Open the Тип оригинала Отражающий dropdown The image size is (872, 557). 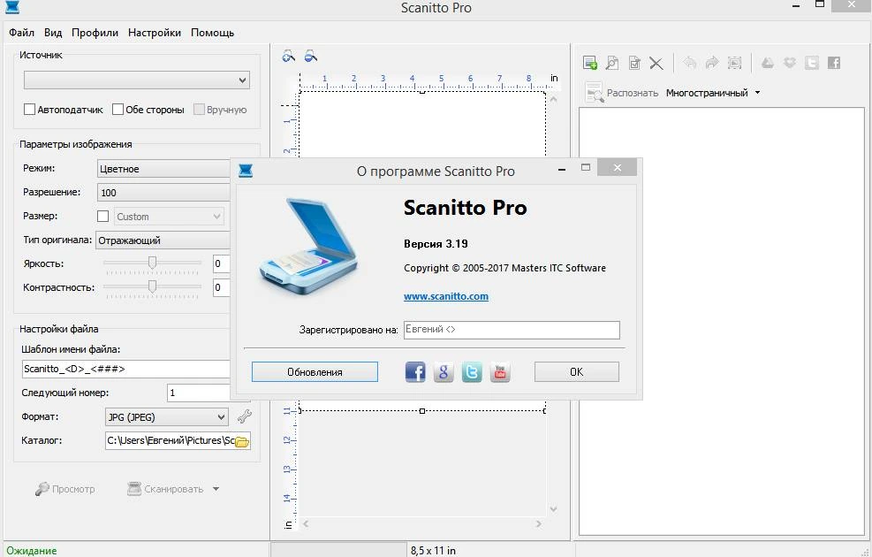pos(163,240)
